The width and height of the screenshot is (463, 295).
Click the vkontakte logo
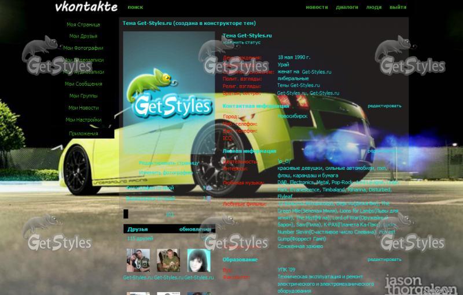pyautogui.click(x=86, y=7)
